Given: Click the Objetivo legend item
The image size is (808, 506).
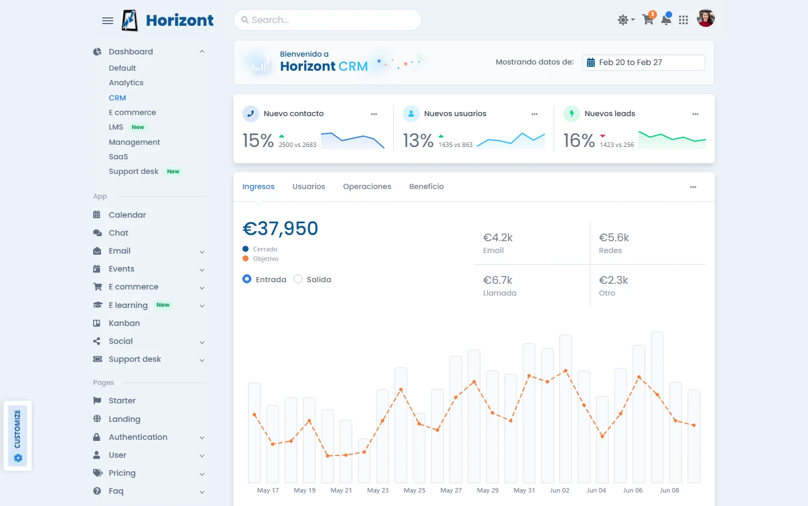Looking at the screenshot, I should coord(261,259).
